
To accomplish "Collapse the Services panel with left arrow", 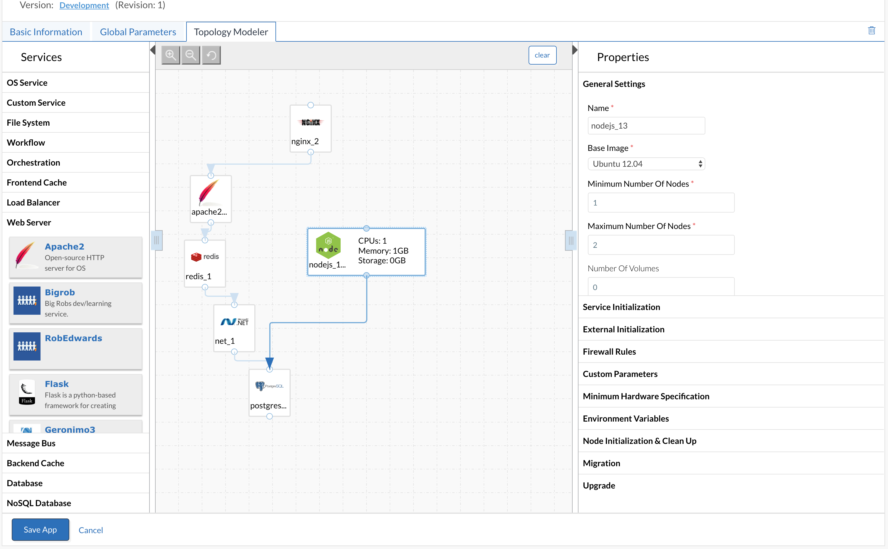I will [153, 50].
